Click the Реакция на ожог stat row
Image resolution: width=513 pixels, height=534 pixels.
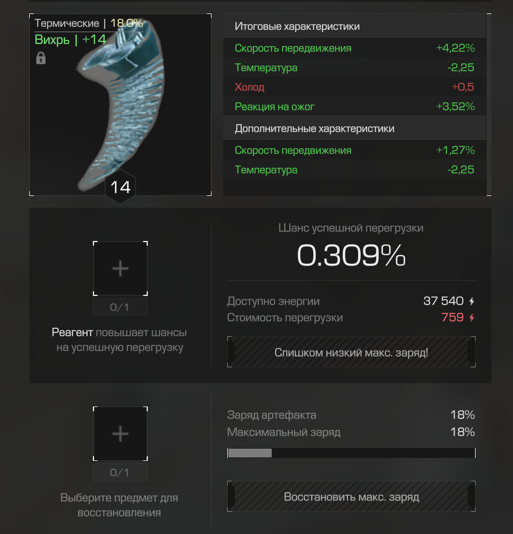point(355,106)
